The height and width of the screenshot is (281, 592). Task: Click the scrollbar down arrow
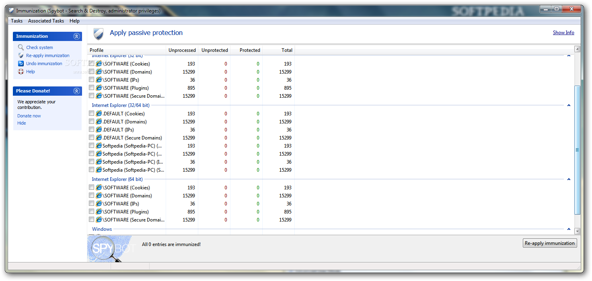[578, 231]
